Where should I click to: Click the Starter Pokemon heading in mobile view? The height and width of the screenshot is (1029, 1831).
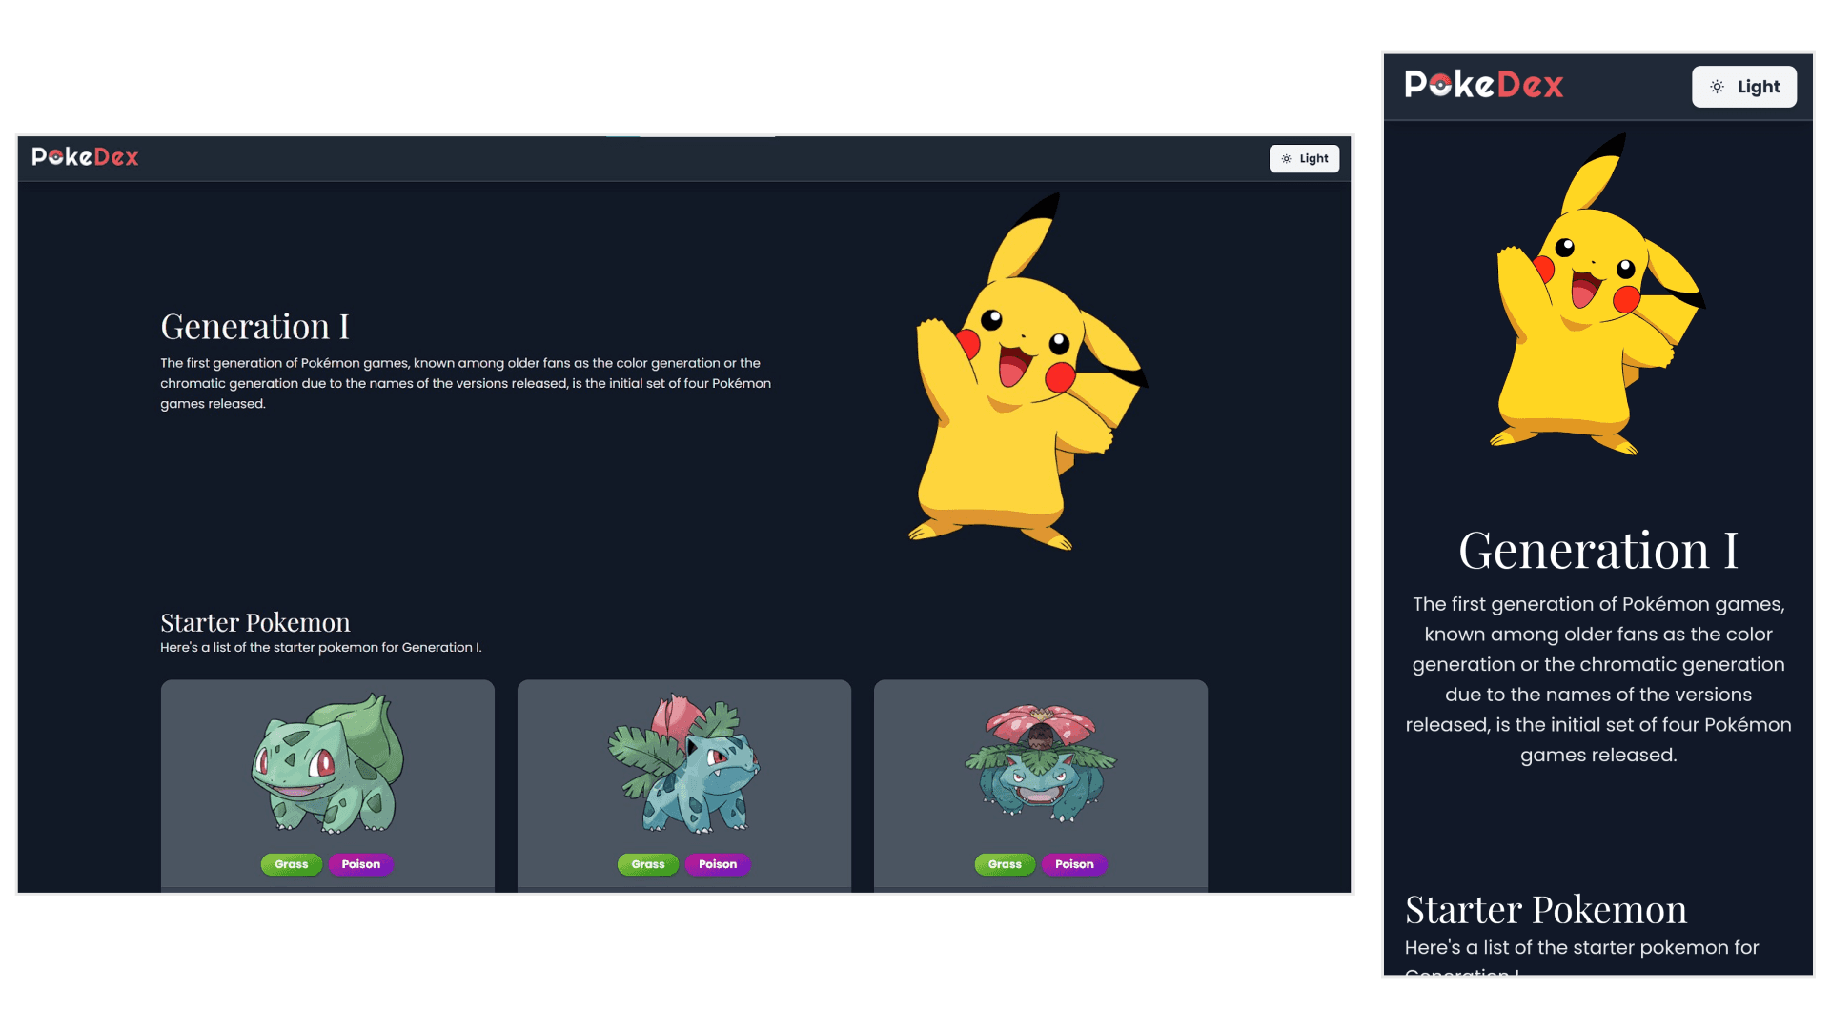point(1546,910)
